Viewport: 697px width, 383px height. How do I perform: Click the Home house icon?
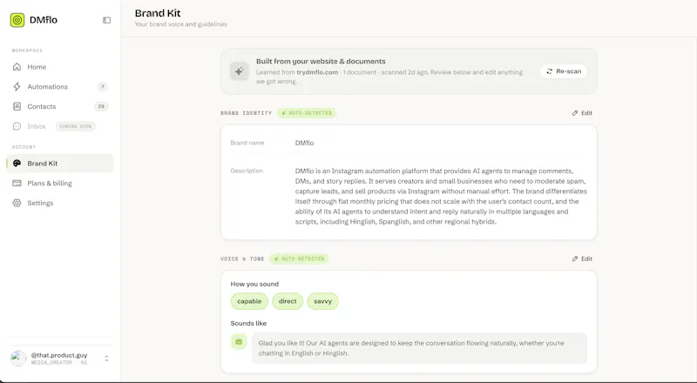[17, 67]
